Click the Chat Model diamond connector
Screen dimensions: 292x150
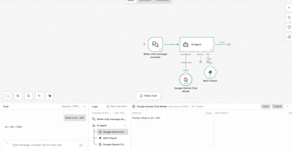(186, 52)
